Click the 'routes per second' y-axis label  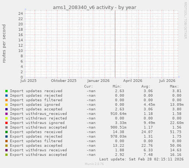[4, 44]
